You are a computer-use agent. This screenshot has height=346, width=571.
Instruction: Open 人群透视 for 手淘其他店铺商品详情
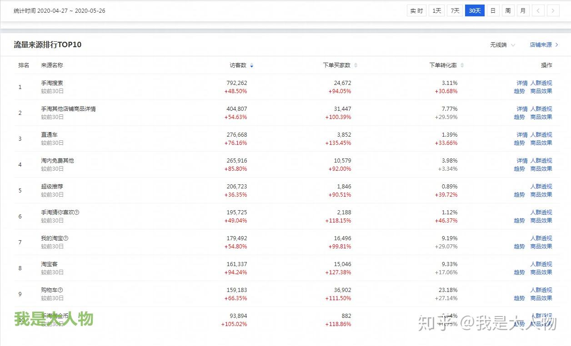541,109
